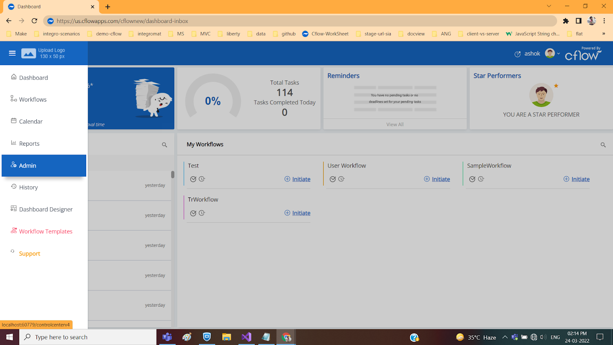
Task: Open Visual Studio from the taskbar
Action: (246, 337)
